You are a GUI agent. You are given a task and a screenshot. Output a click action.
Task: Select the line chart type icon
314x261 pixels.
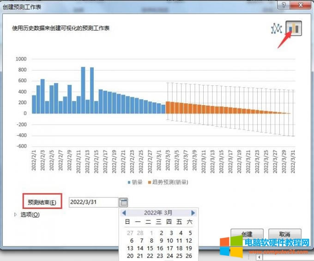coord(276,29)
